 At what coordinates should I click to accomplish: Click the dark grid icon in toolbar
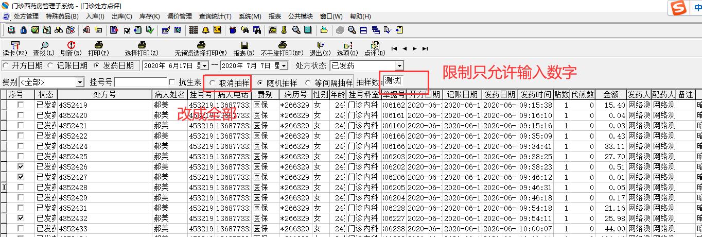(194, 30)
